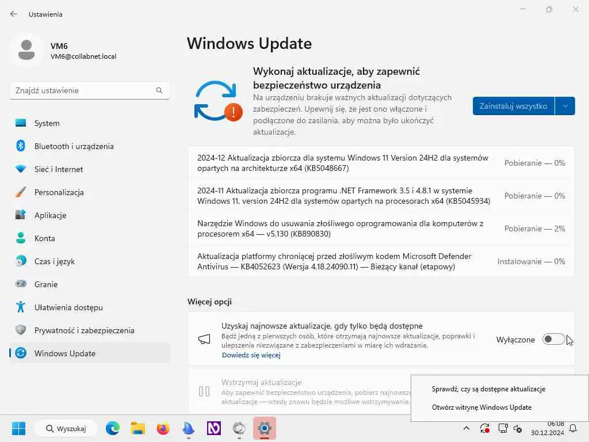Select Czas i język category
The height and width of the screenshot is (442, 589).
point(89,261)
